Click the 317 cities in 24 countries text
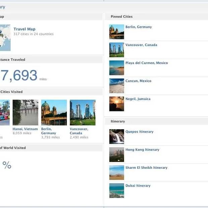The height and width of the screenshot is (208, 208). (34, 34)
